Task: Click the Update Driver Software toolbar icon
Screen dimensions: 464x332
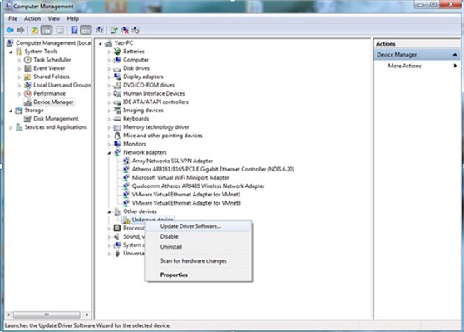Action: (x=114, y=30)
